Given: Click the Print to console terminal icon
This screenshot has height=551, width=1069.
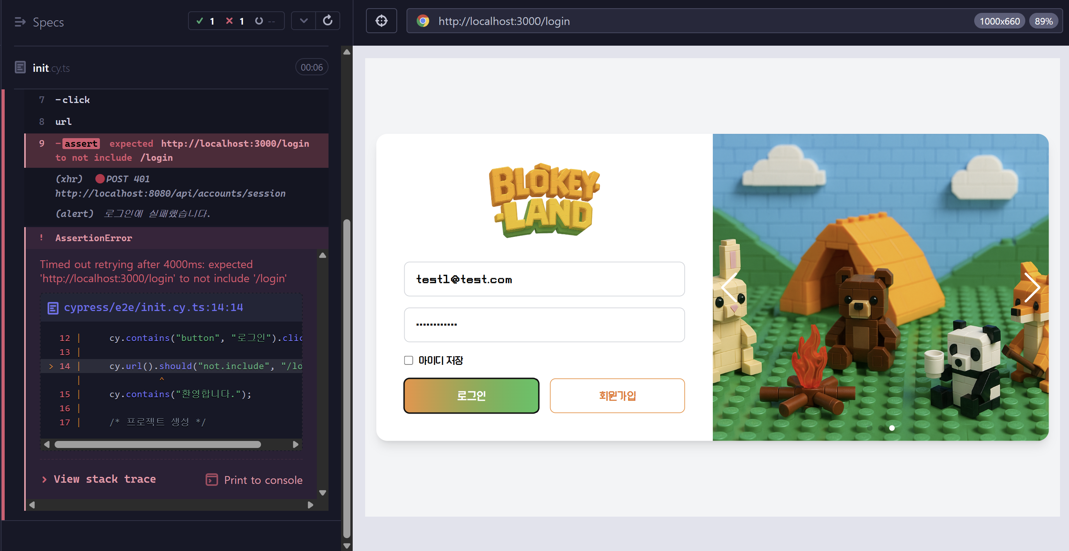Looking at the screenshot, I should (x=211, y=480).
